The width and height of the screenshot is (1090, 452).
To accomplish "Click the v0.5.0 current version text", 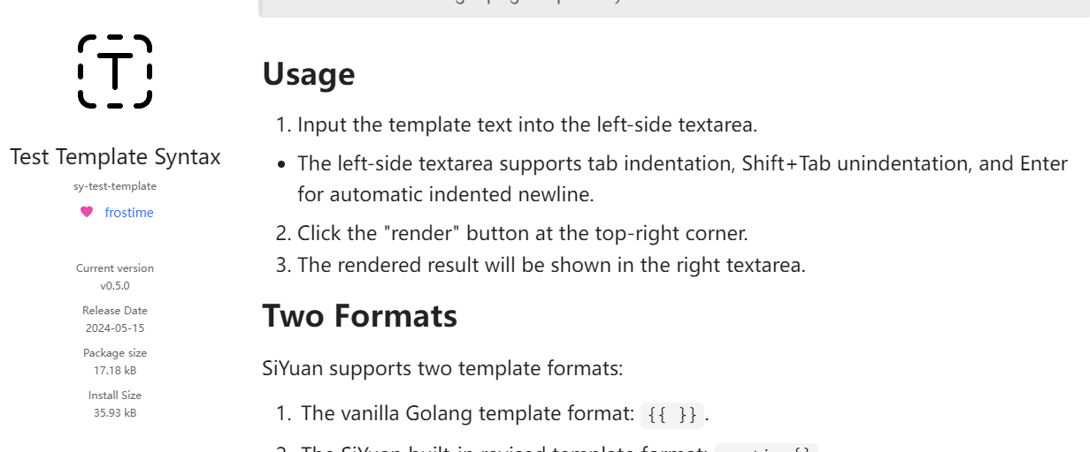I will [x=115, y=285].
